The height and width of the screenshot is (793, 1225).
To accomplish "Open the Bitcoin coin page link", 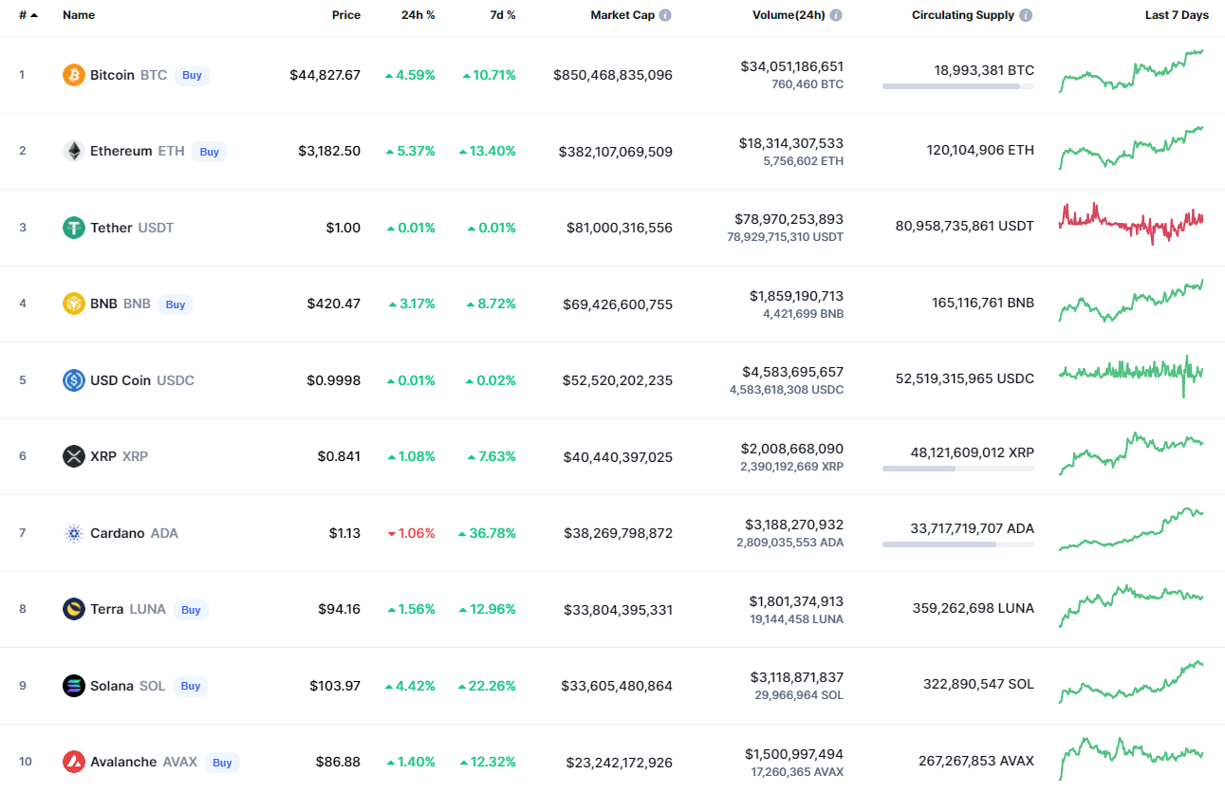I will 112,75.
